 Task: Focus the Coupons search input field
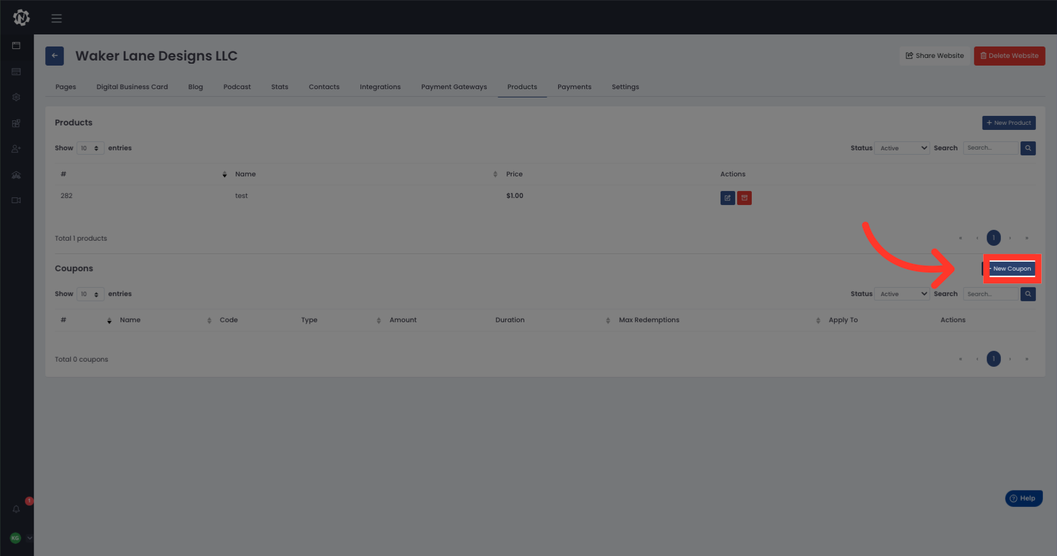(991, 294)
